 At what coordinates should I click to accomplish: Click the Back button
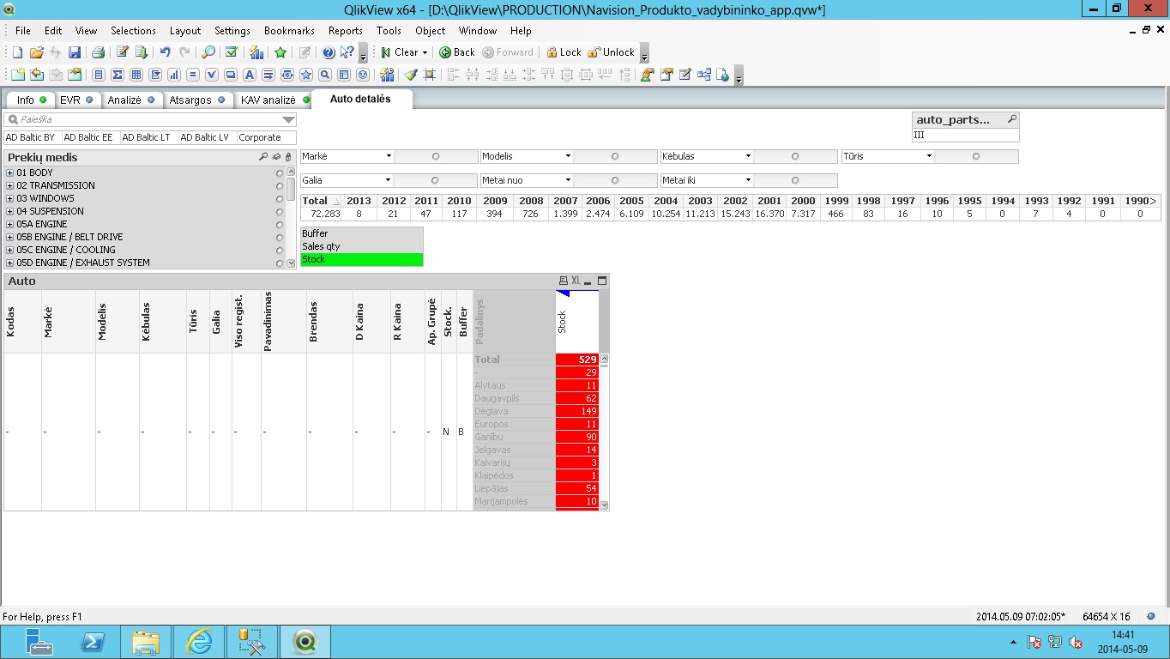[457, 52]
